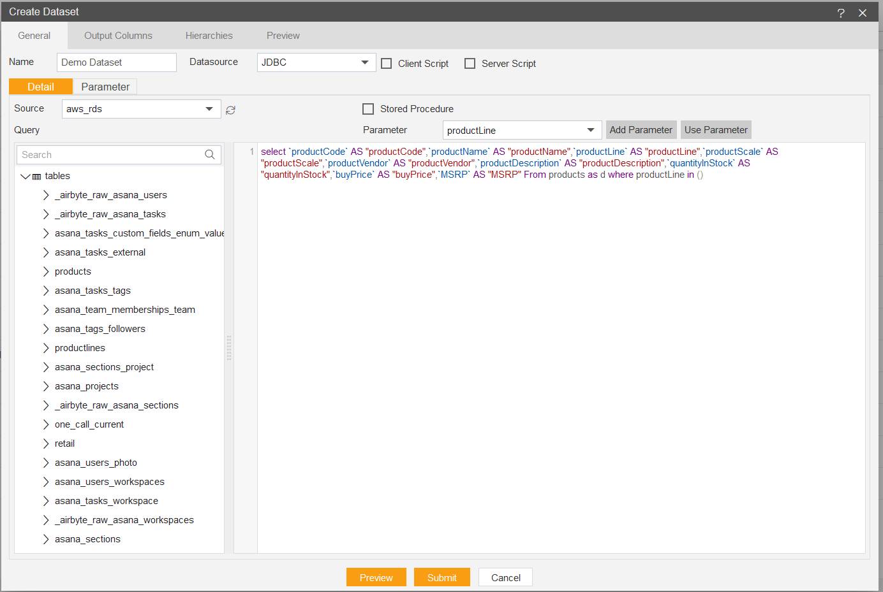Click the Use Parameter button
The width and height of the screenshot is (883, 592).
pos(716,130)
